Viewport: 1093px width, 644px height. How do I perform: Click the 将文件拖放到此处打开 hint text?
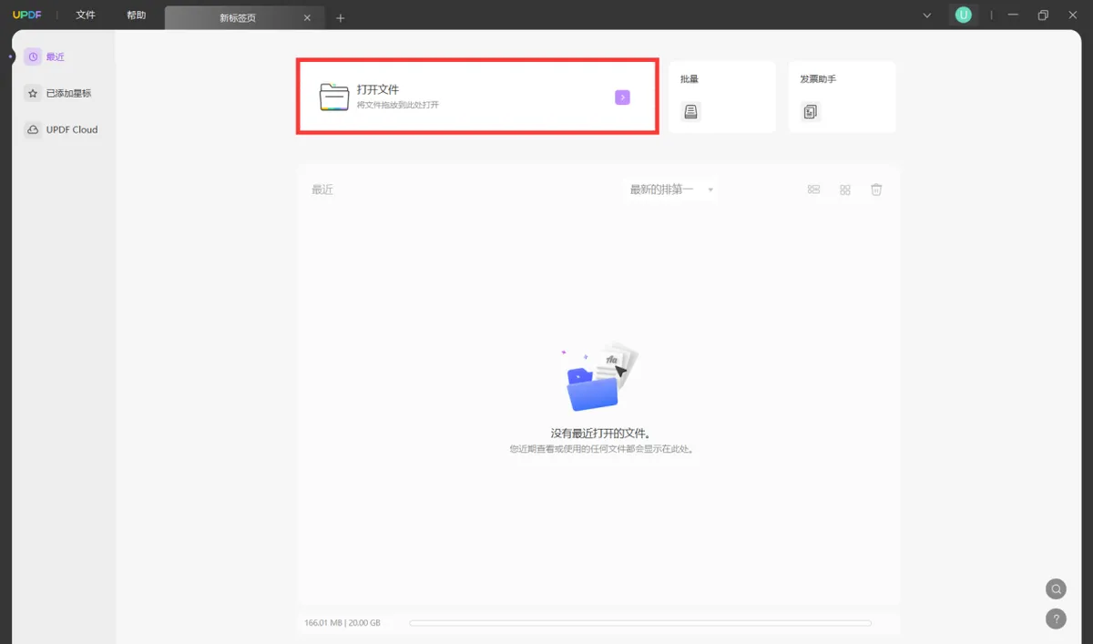(397, 106)
